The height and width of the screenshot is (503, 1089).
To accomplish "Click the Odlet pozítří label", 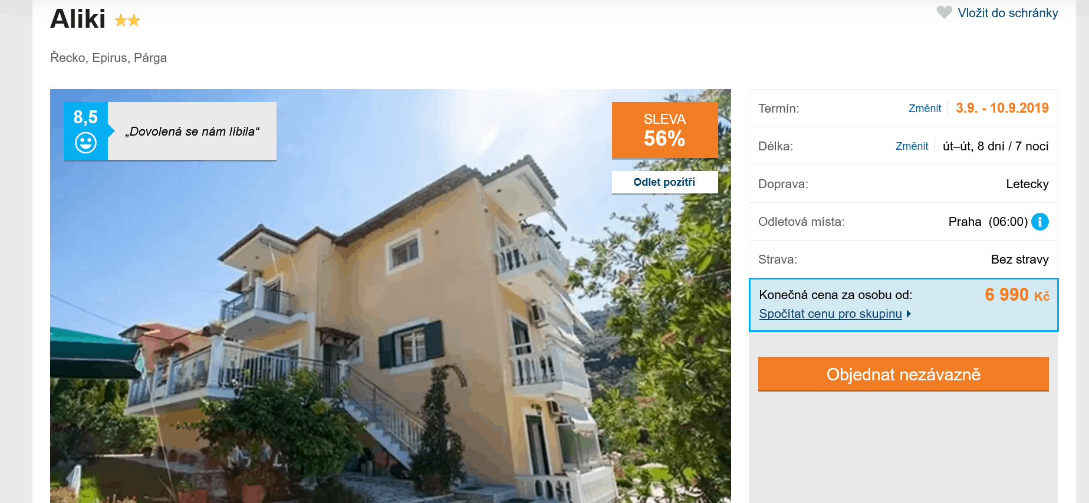I will (664, 182).
